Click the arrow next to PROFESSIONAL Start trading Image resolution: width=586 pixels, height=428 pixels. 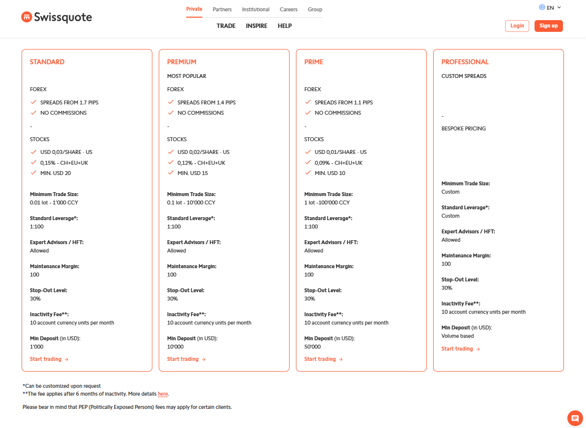click(479, 349)
